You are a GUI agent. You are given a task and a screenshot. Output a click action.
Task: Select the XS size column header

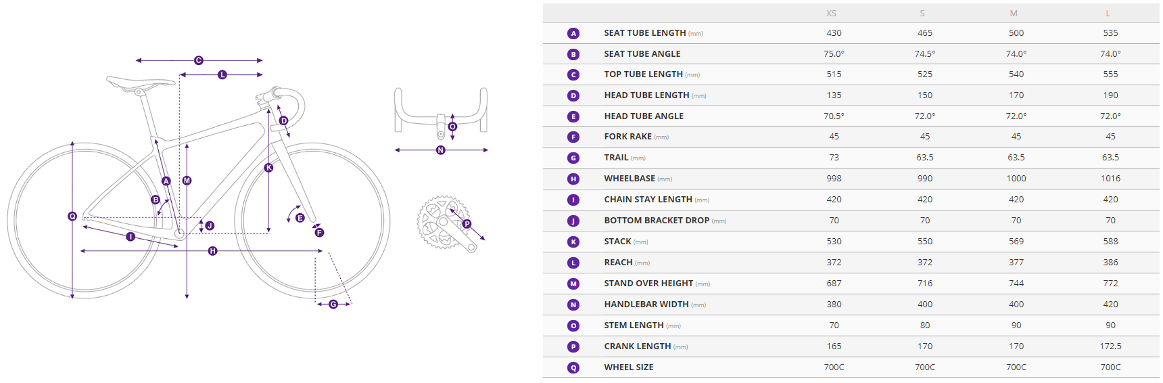pos(831,14)
